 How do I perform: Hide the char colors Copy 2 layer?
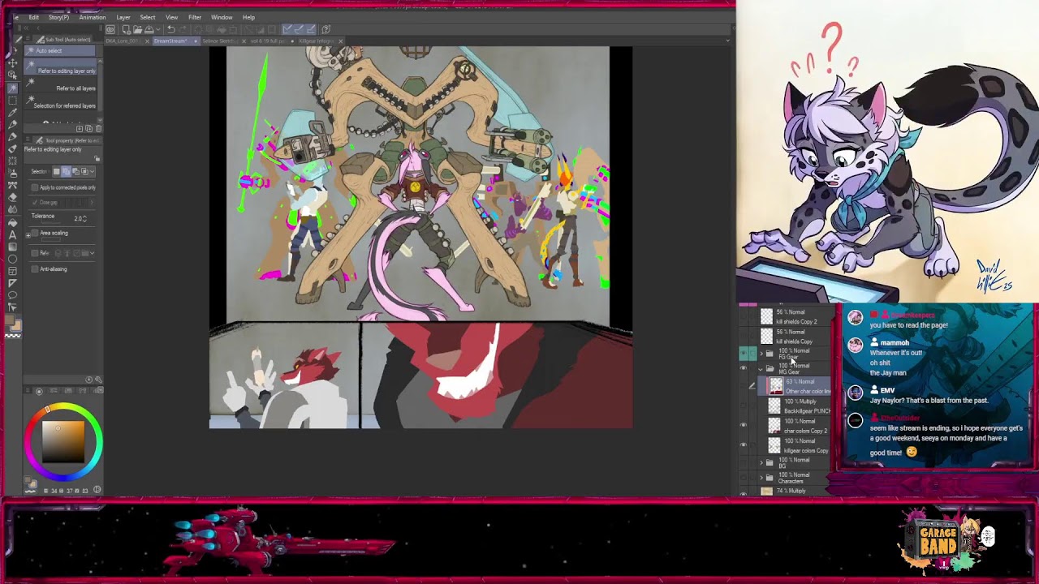tap(744, 425)
